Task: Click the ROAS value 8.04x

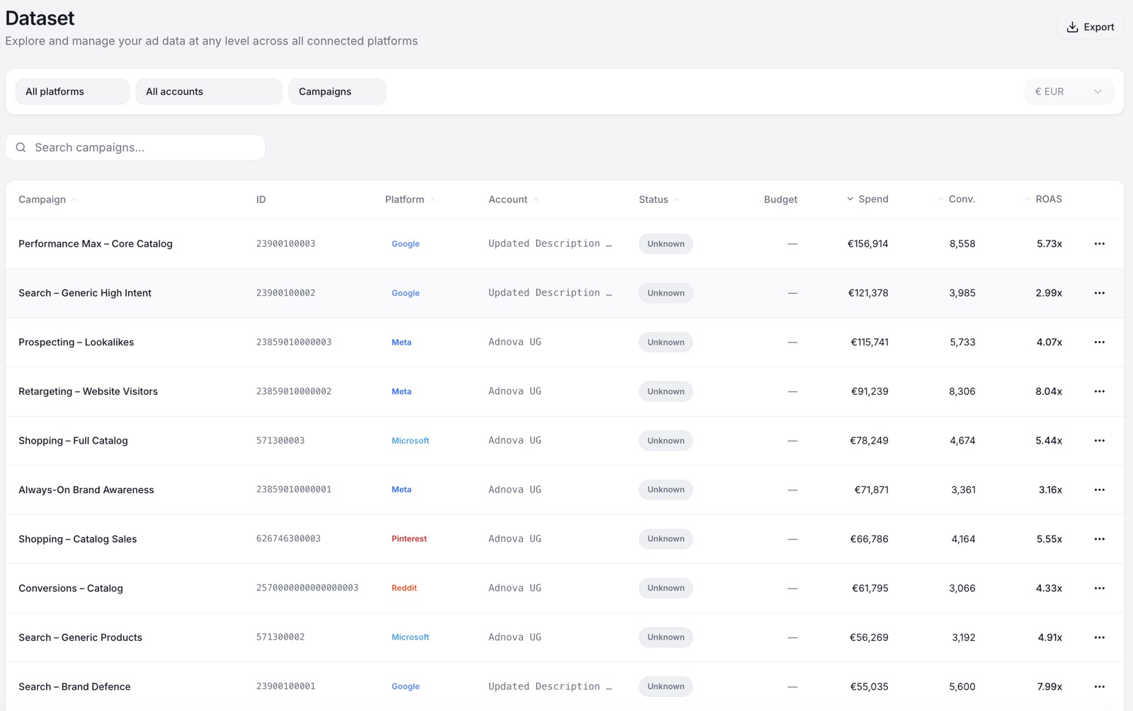Action: [1049, 391]
